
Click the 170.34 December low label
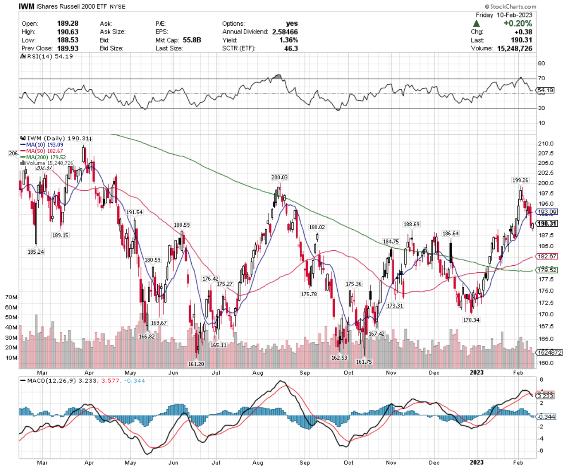(471, 320)
